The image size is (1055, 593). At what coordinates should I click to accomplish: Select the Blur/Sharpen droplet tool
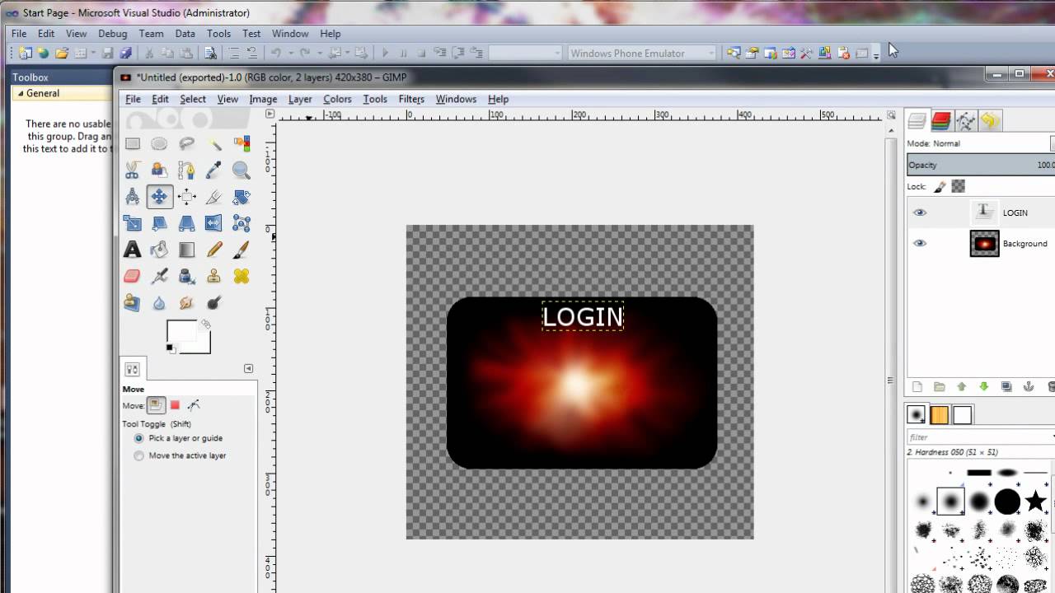coord(159,303)
